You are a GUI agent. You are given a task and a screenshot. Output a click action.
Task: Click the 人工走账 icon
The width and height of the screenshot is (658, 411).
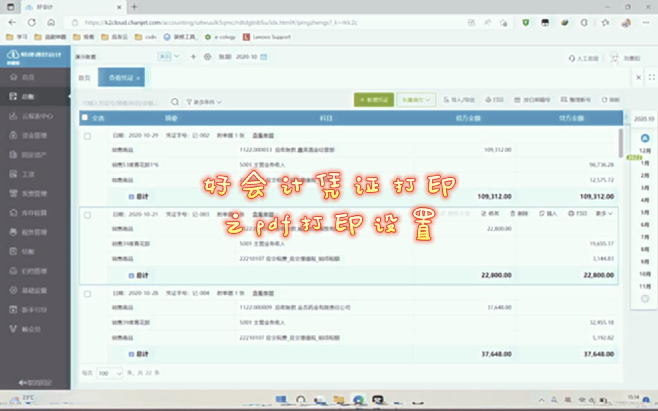[582, 58]
